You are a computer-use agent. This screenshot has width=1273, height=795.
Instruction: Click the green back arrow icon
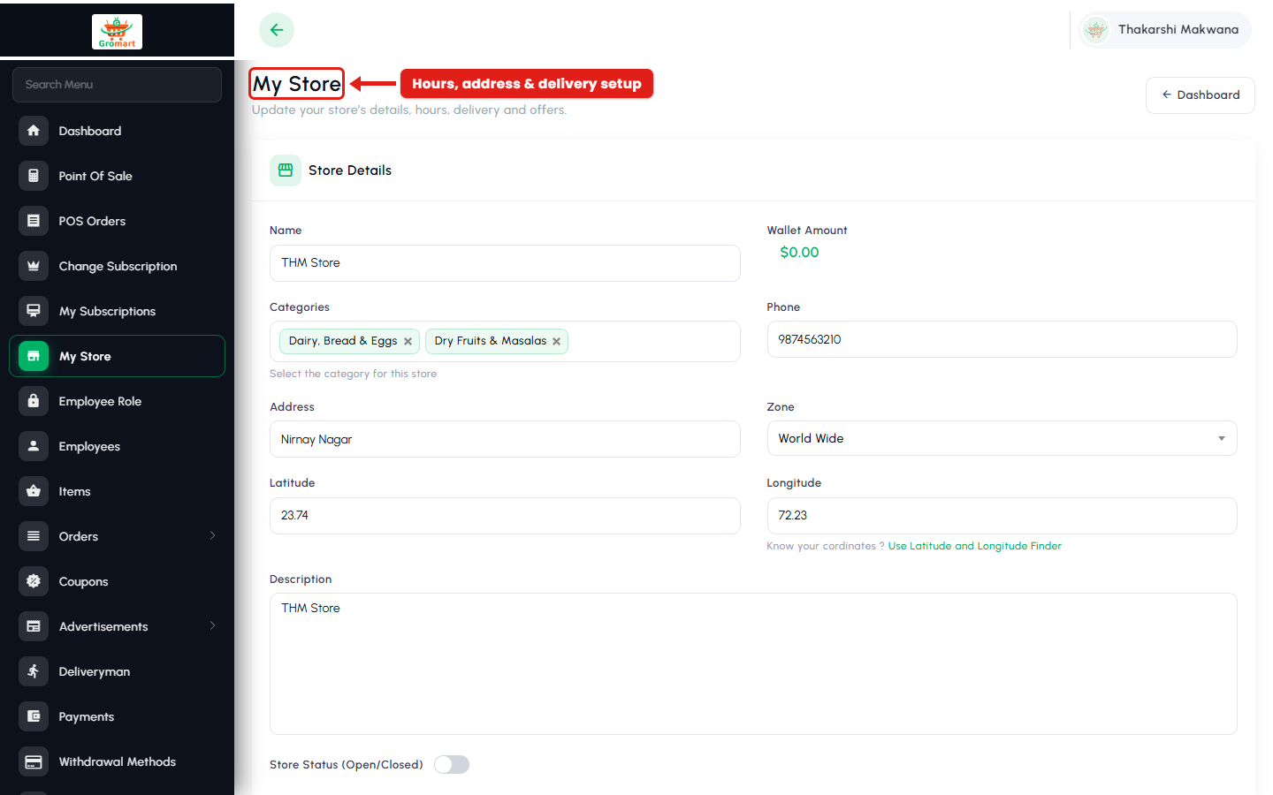[277, 30]
